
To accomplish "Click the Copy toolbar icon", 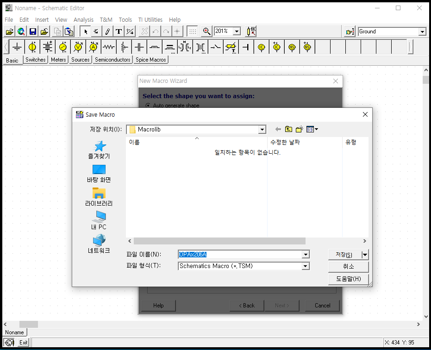I will [57, 31].
